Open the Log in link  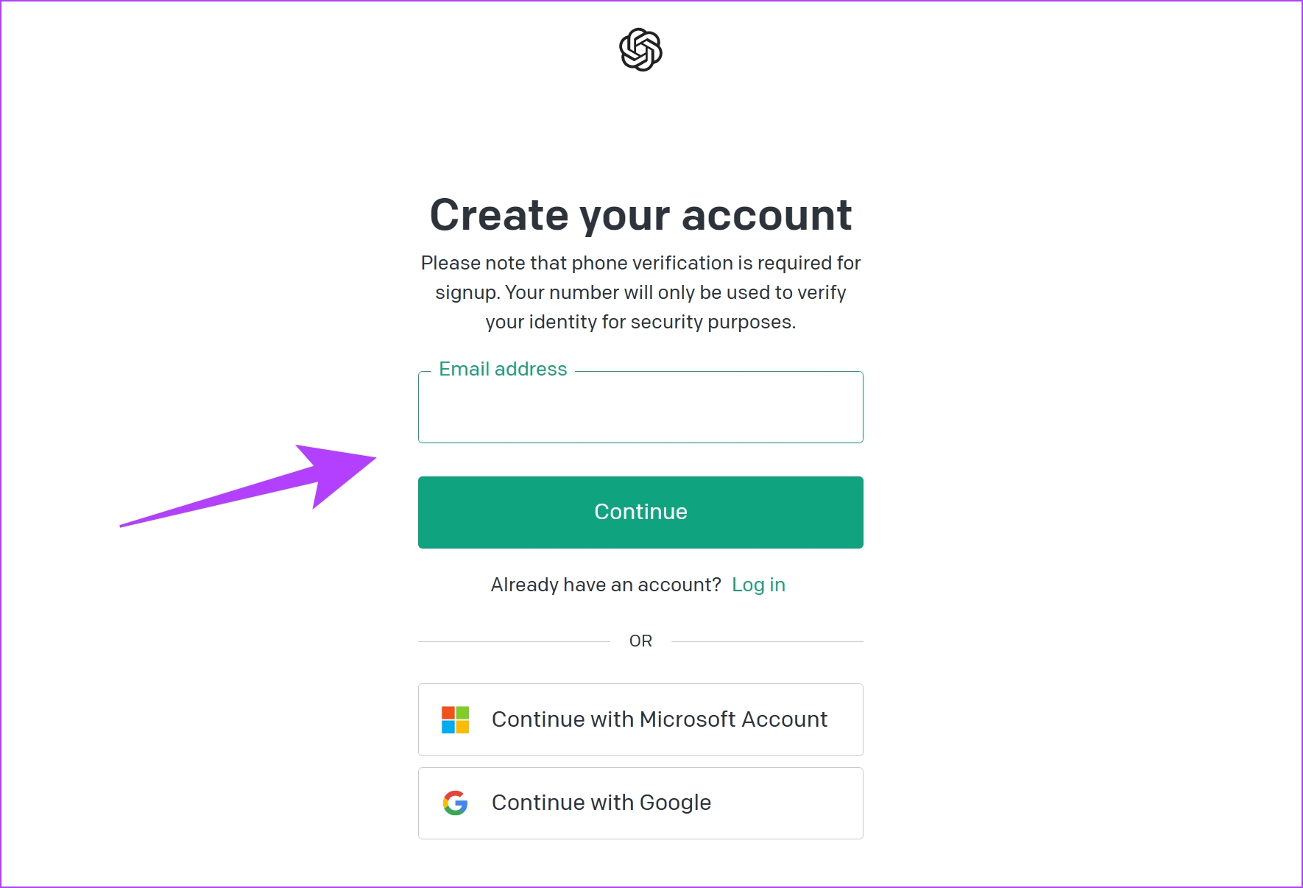coord(758,585)
